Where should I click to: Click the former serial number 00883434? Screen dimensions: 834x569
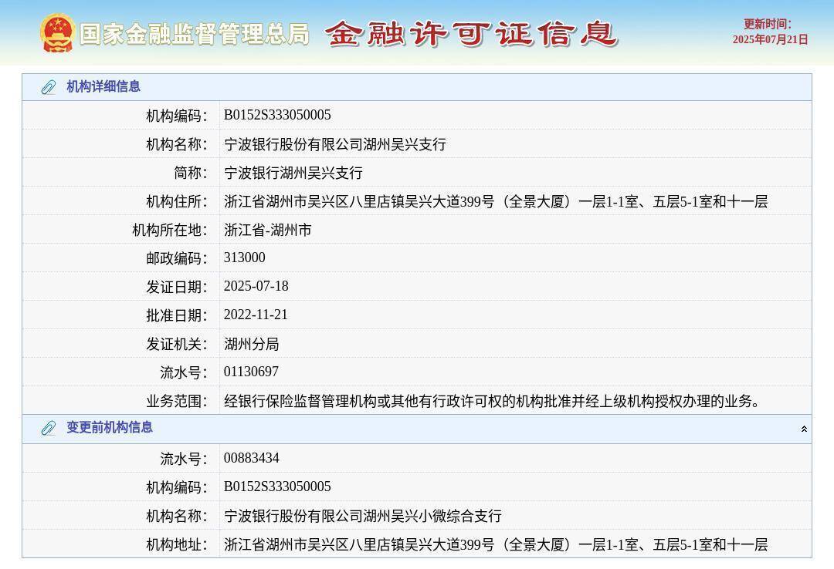pos(250,457)
